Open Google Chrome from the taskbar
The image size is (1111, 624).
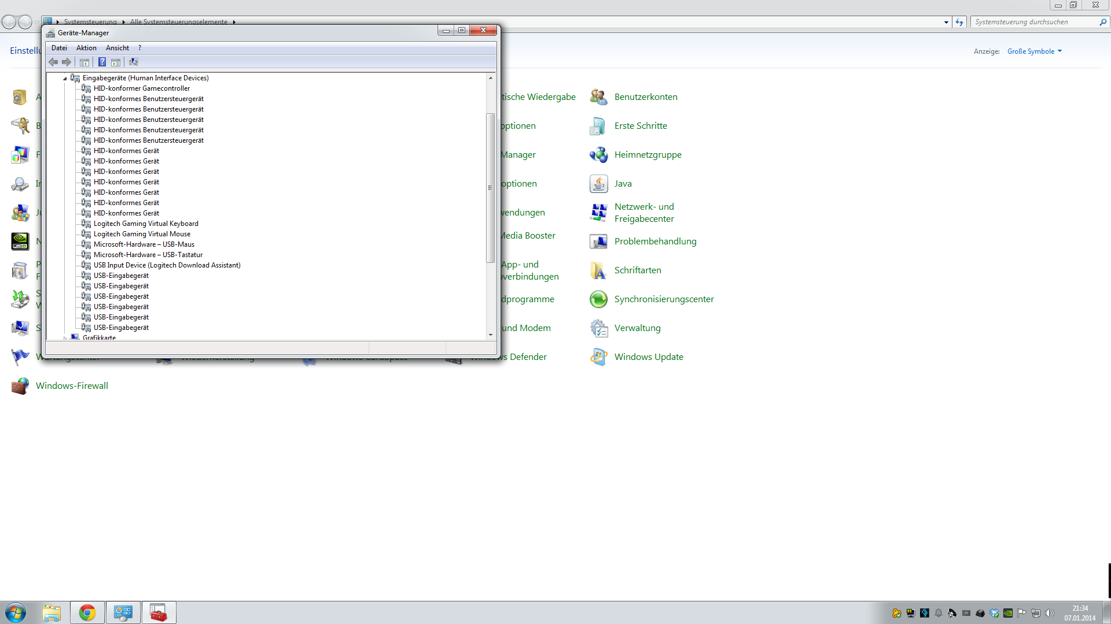click(87, 612)
